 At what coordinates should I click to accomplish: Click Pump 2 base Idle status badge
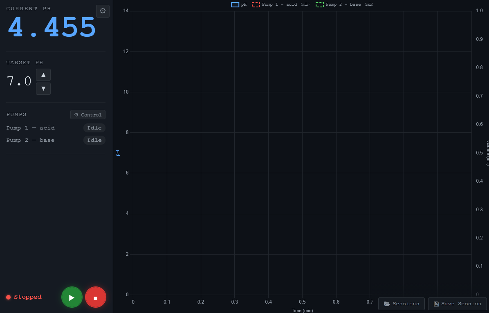point(94,140)
